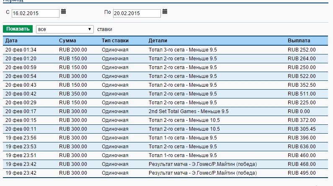Click '2nd Set Total Games - Меньше 9.5' details
This screenshot has height=186, width=333.
pyautogui.click(x=188, y=111)
